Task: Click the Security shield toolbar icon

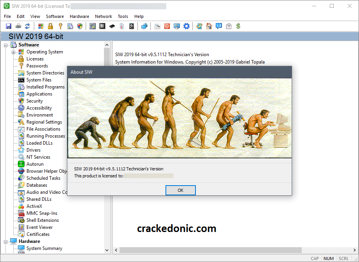Action: [80, 26]
